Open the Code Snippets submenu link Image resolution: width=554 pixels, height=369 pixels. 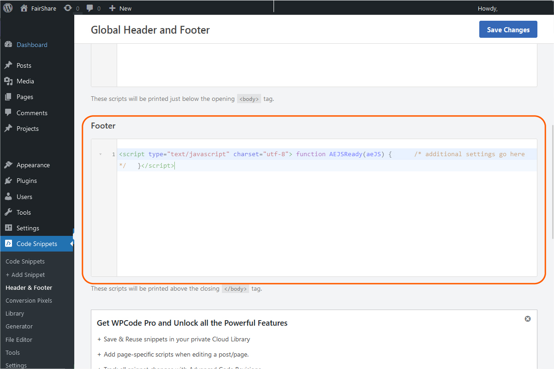pos(25,261)
